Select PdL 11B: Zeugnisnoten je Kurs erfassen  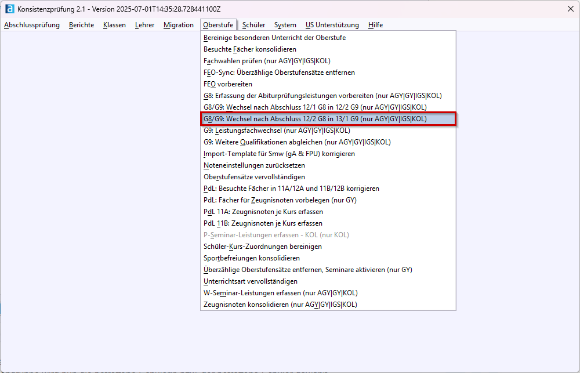pos(328,223)
